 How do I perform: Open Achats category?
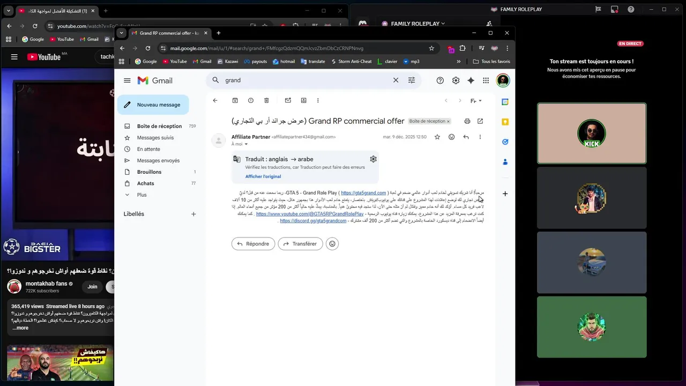pyautogui.click(x=145, y=183)
